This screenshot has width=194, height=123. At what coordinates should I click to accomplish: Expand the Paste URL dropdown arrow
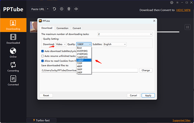coord(48,9)
